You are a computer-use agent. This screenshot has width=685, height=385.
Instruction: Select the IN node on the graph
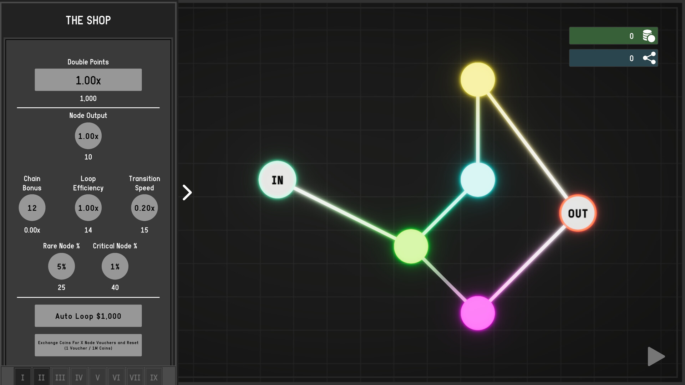pyautogui.click(x=277, y=180)
